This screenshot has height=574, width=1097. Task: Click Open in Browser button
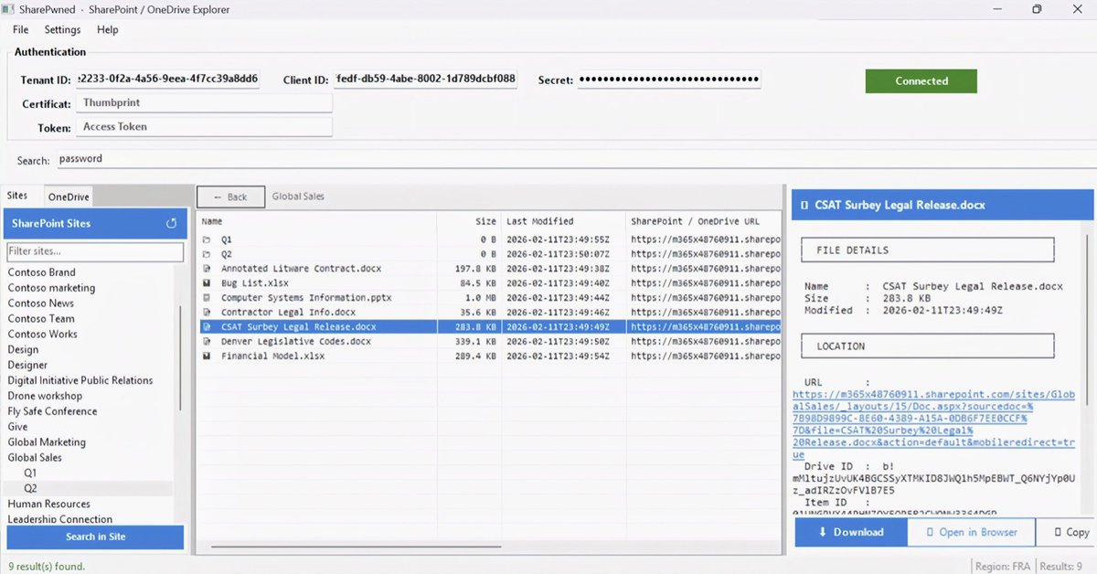[972, 532]
